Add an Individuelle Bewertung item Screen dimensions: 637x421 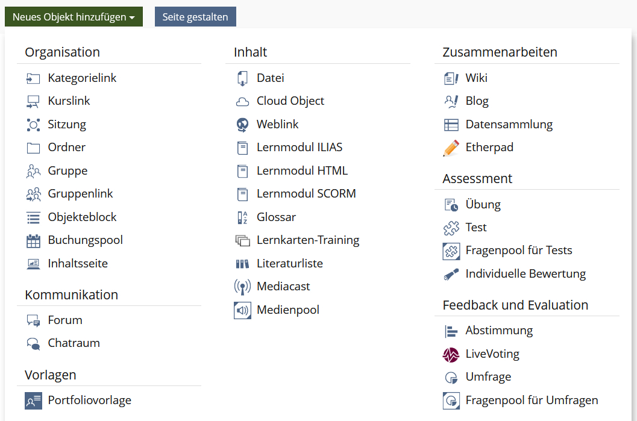pyautogui.click(x=526, y=274)
